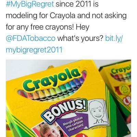Tap the purple Morph photos arrow
Viewport: 137px width, 137px height.
tap(74, 122)
